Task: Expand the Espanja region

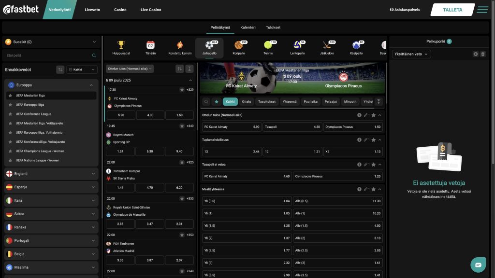Action: pyautogui.click(x=51, y=187)
